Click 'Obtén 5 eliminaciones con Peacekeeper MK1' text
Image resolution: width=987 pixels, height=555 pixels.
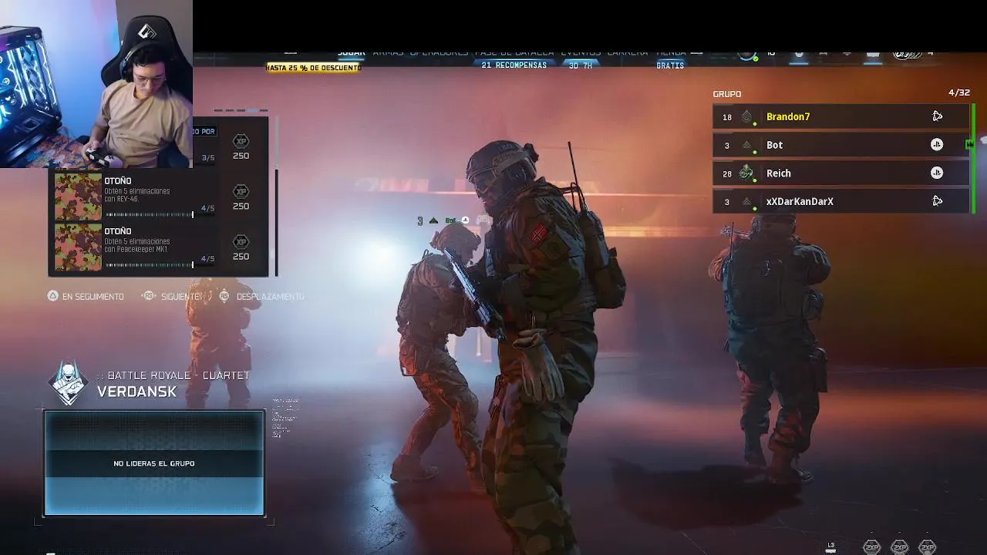[x=137, y=245]
